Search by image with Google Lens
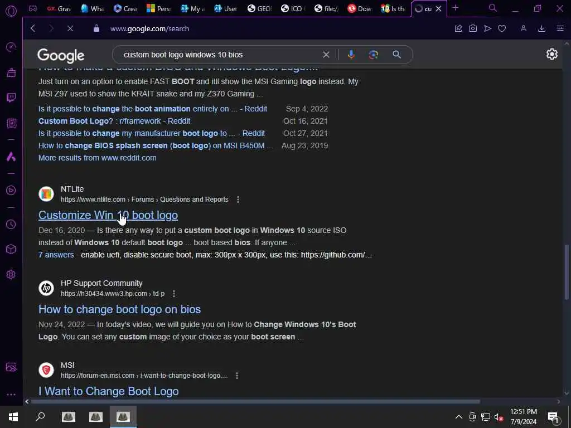Image resolution: width=571 pixels, height=428 pixels. [x=373, y=55]
